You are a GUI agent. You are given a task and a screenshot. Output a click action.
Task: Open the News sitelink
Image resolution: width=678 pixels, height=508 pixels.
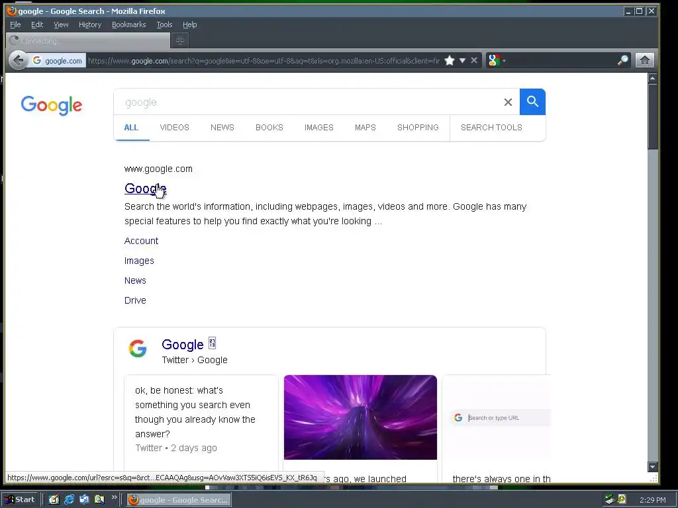coord(135,280)
